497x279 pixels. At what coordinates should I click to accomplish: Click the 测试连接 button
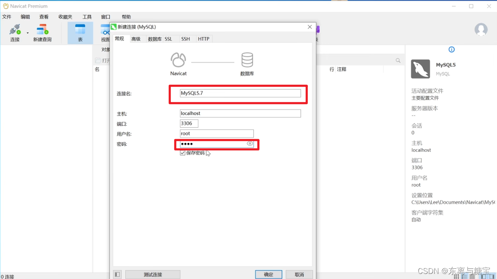coord(153,275)
